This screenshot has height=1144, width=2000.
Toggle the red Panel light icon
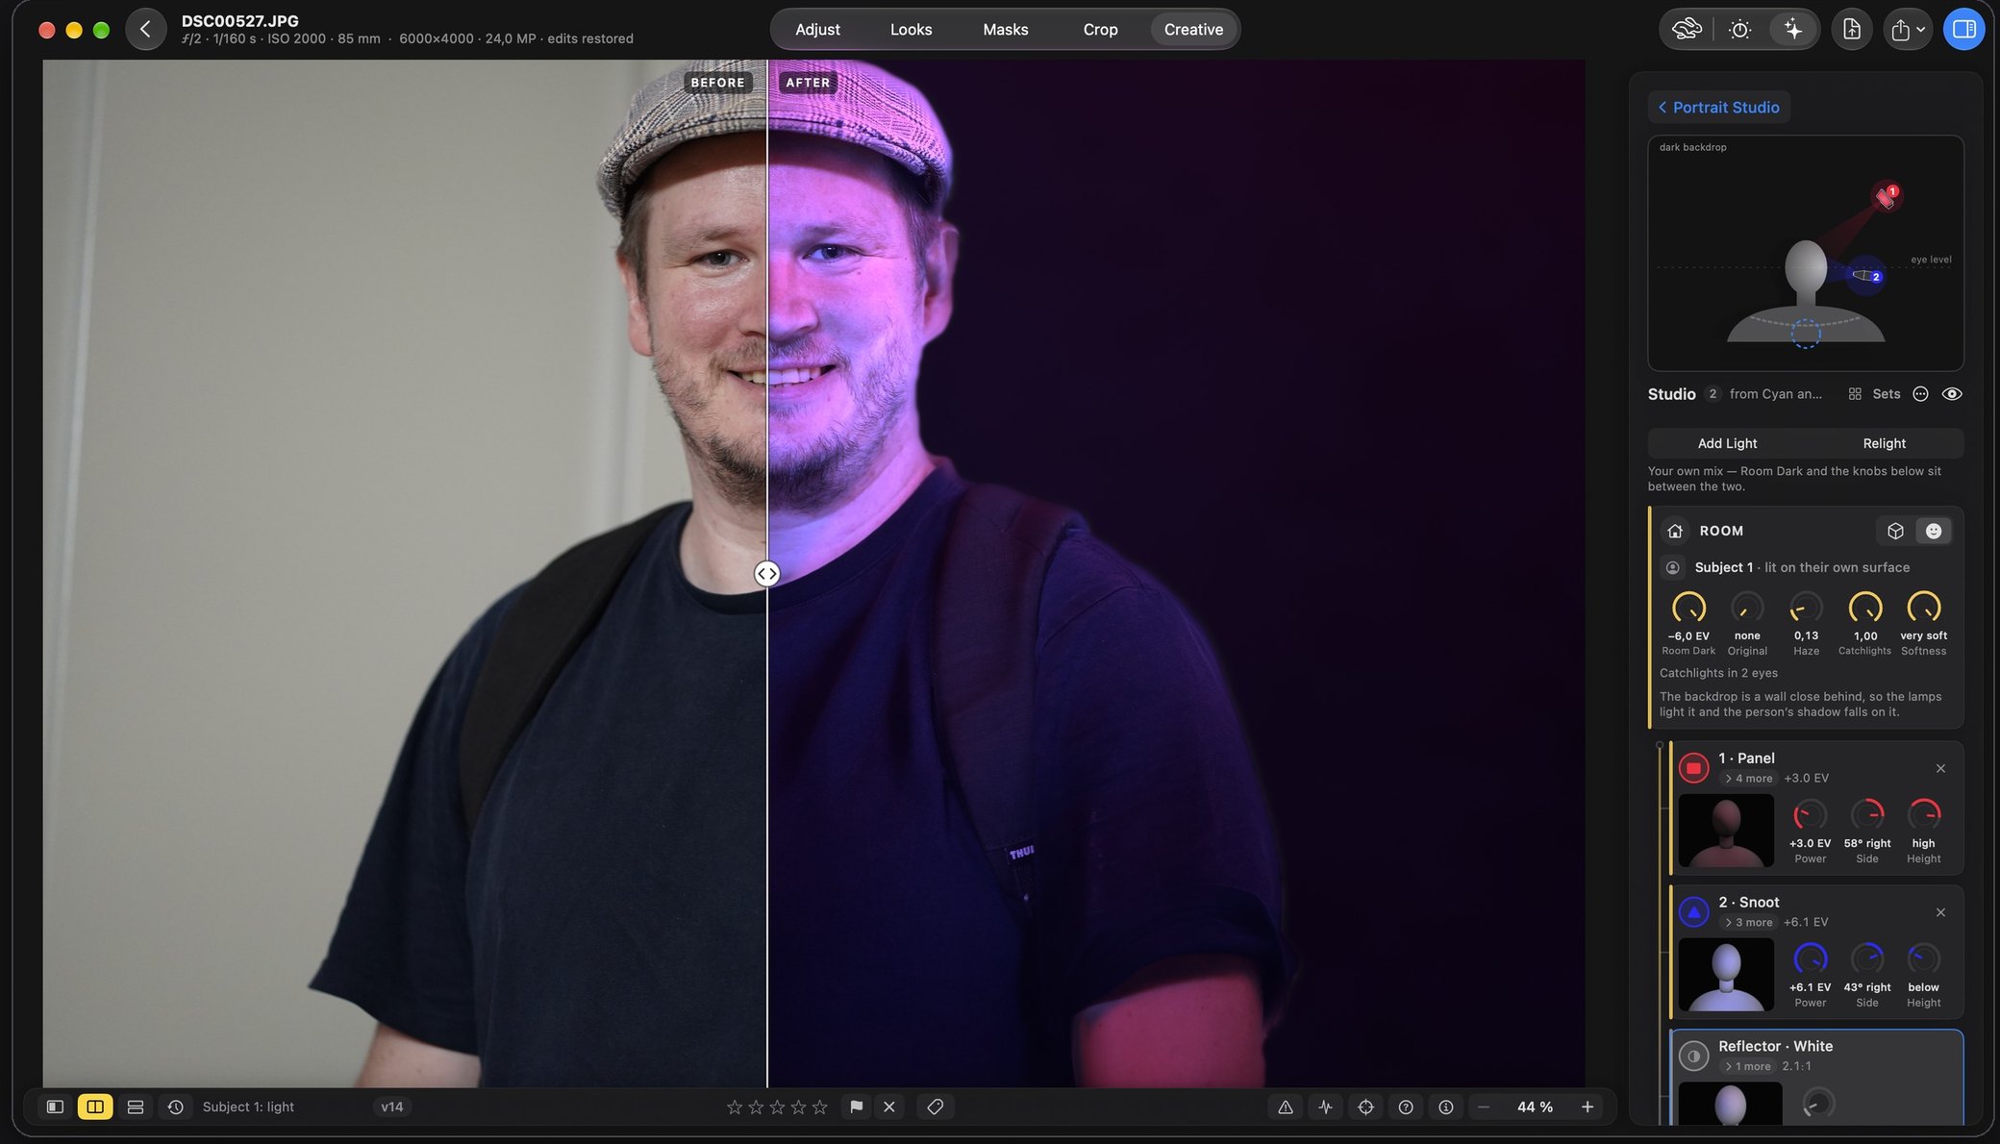[1693, 768]
